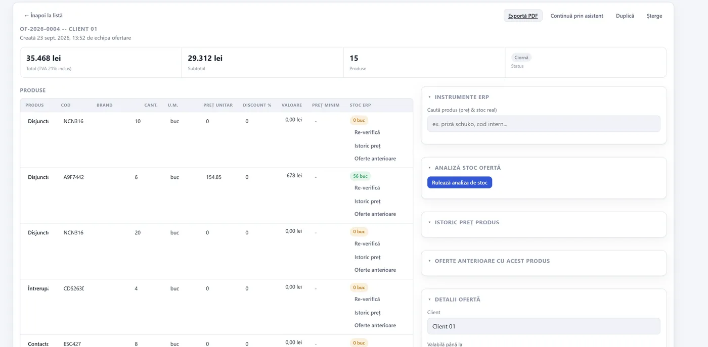Click Re-verifică in the A9F7442 row
Screen dimensions: 708x347
point(367,188)
